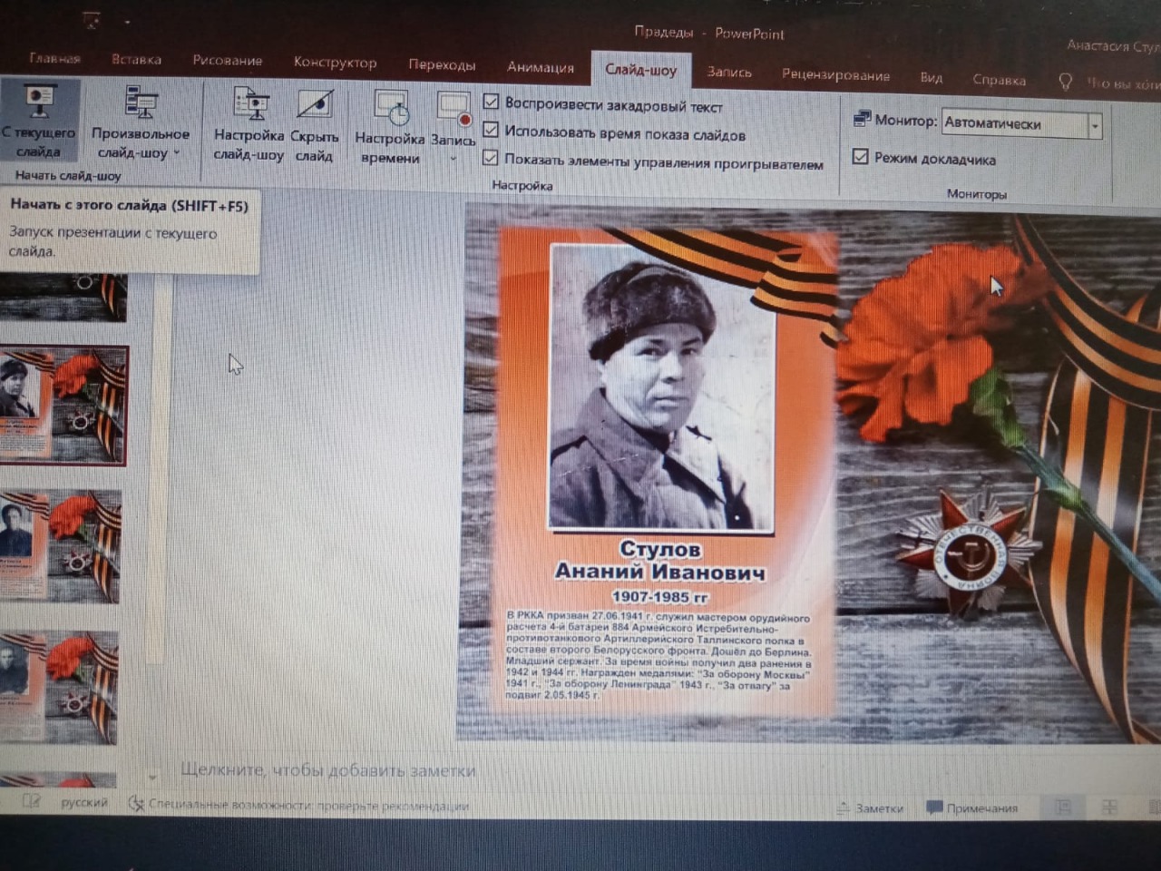Screen dimensions: 1161x871
Task: Toggle 'Показать элементы управления проигрывателем' checkbox
Action: 491,158
